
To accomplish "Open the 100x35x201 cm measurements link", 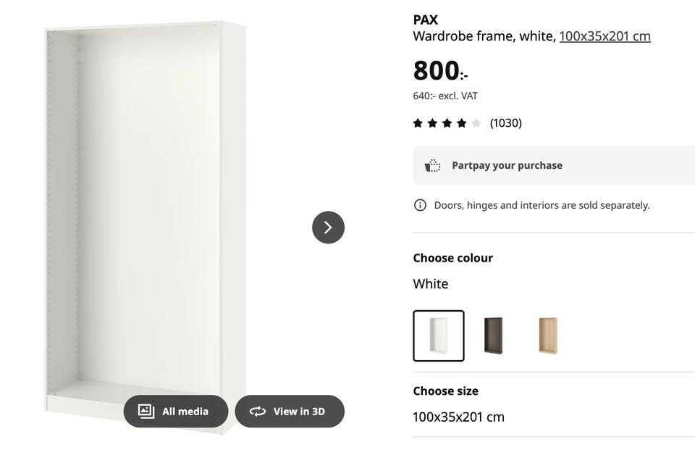I will pyautogui.click(x=605, y=36).
